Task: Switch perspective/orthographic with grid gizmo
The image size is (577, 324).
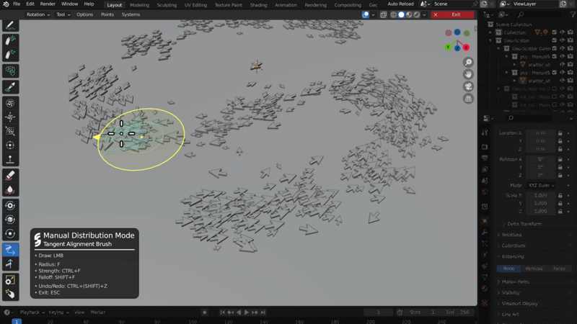Action: 468,99
